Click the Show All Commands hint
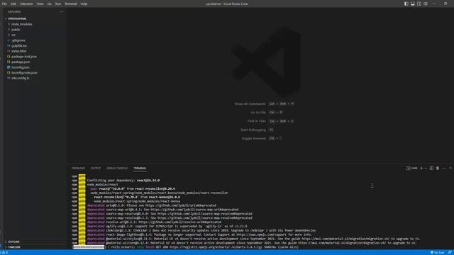This screenshot has width=454, height=255. tap(250, 104)
